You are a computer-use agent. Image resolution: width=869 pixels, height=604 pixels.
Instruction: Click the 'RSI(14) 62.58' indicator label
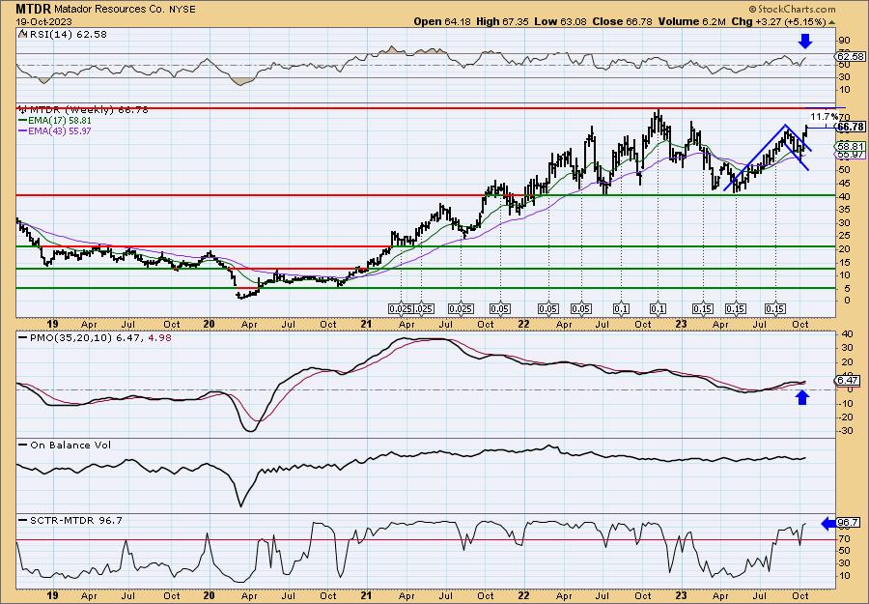(67, 35)
